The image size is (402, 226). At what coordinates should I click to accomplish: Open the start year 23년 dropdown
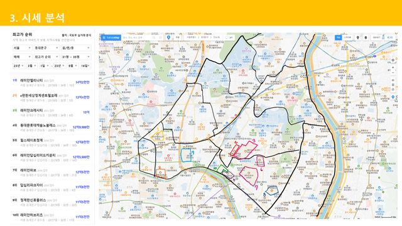point(19,66)
